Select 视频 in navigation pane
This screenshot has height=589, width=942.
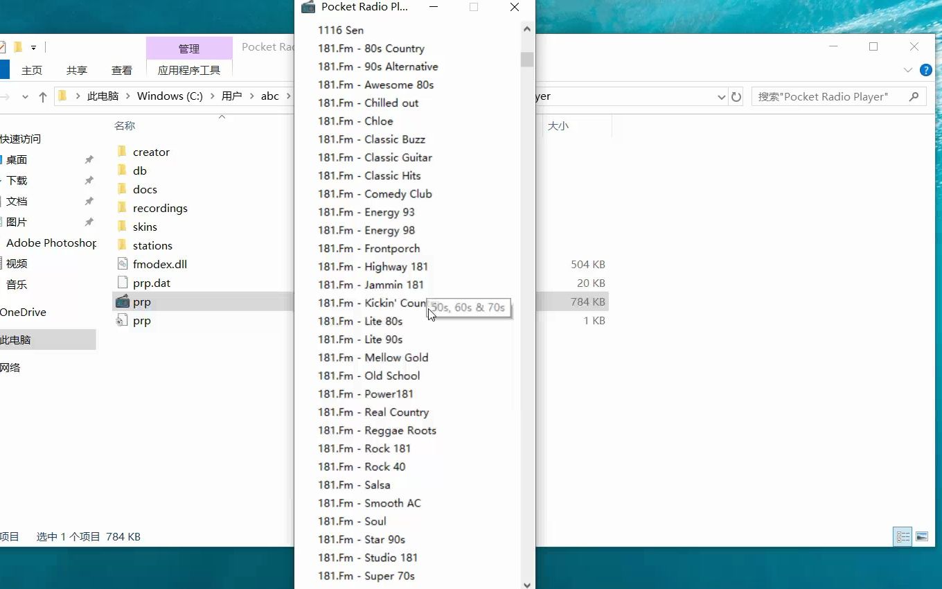pos(17,264)
